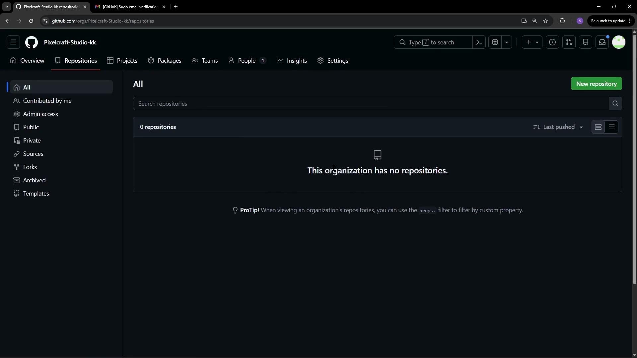Click install app icon in address bar

[524, 21]
